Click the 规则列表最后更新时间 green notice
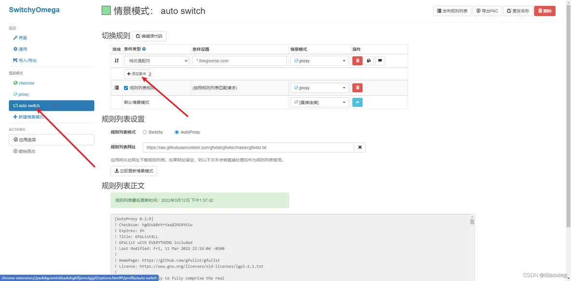The width and height of the screenshot is (571, 281). (x=200, y=200)
